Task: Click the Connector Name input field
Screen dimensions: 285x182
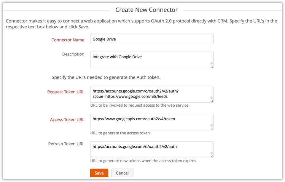Action: [152, 39]
